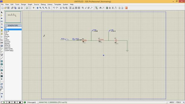Toggle the grid display
The height and width of the screenshot is (104, 185).
[x=30, y=8]
